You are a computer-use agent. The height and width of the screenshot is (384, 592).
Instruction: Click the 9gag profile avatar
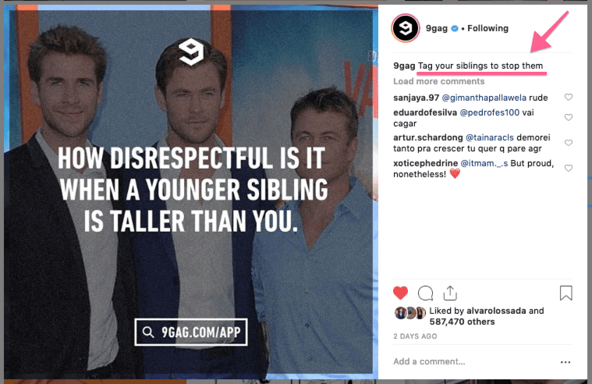pos(405,28)
